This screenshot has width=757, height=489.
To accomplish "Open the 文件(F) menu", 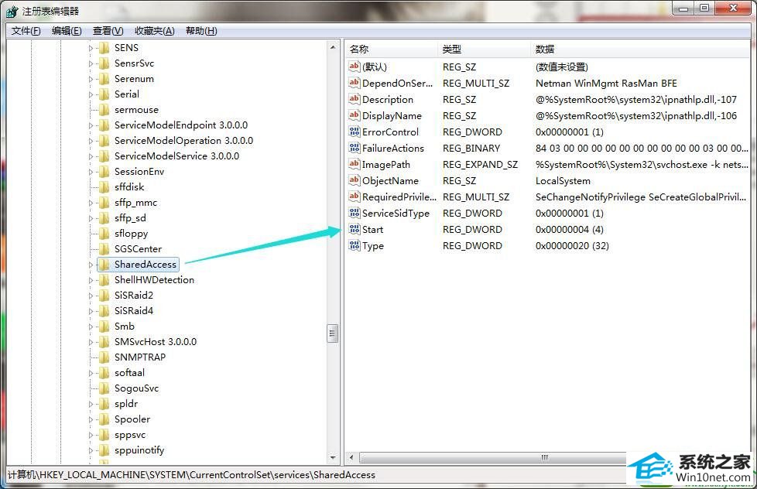I will coord(26,31).
